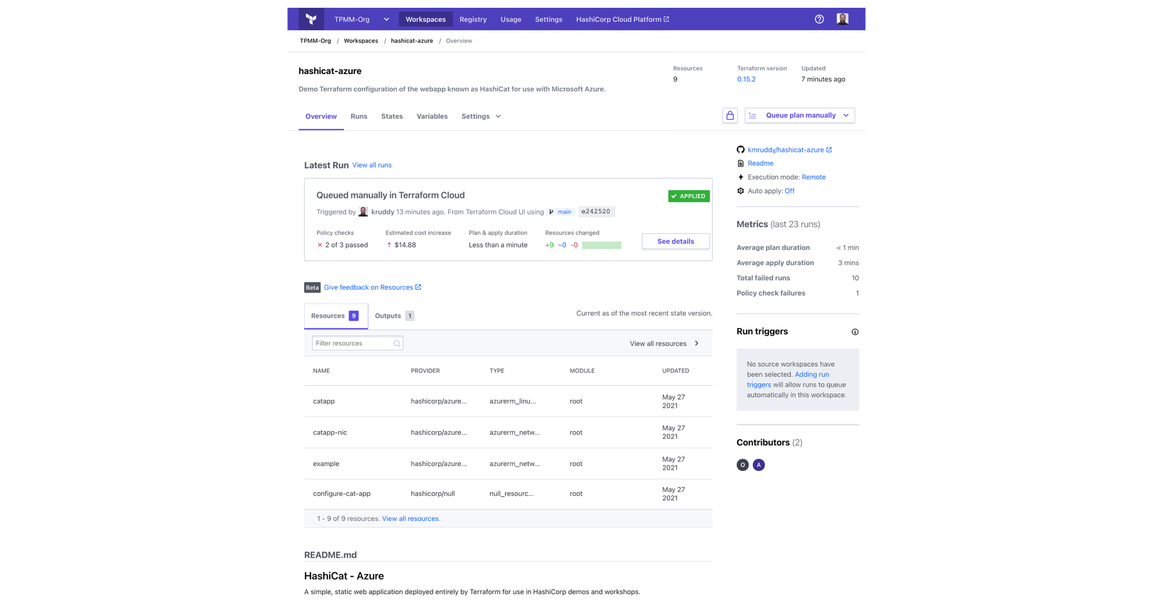
Task: Change Execution mode from Remote
Action: pos(813,177)
